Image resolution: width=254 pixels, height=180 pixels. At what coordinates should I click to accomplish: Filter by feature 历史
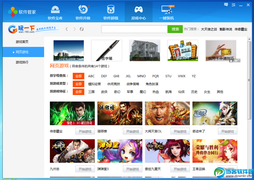tap(194, 92)
